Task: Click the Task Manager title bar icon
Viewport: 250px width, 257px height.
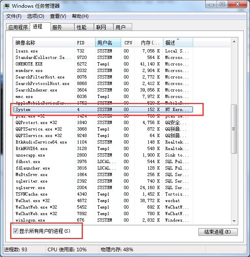Action: [7, 6]
